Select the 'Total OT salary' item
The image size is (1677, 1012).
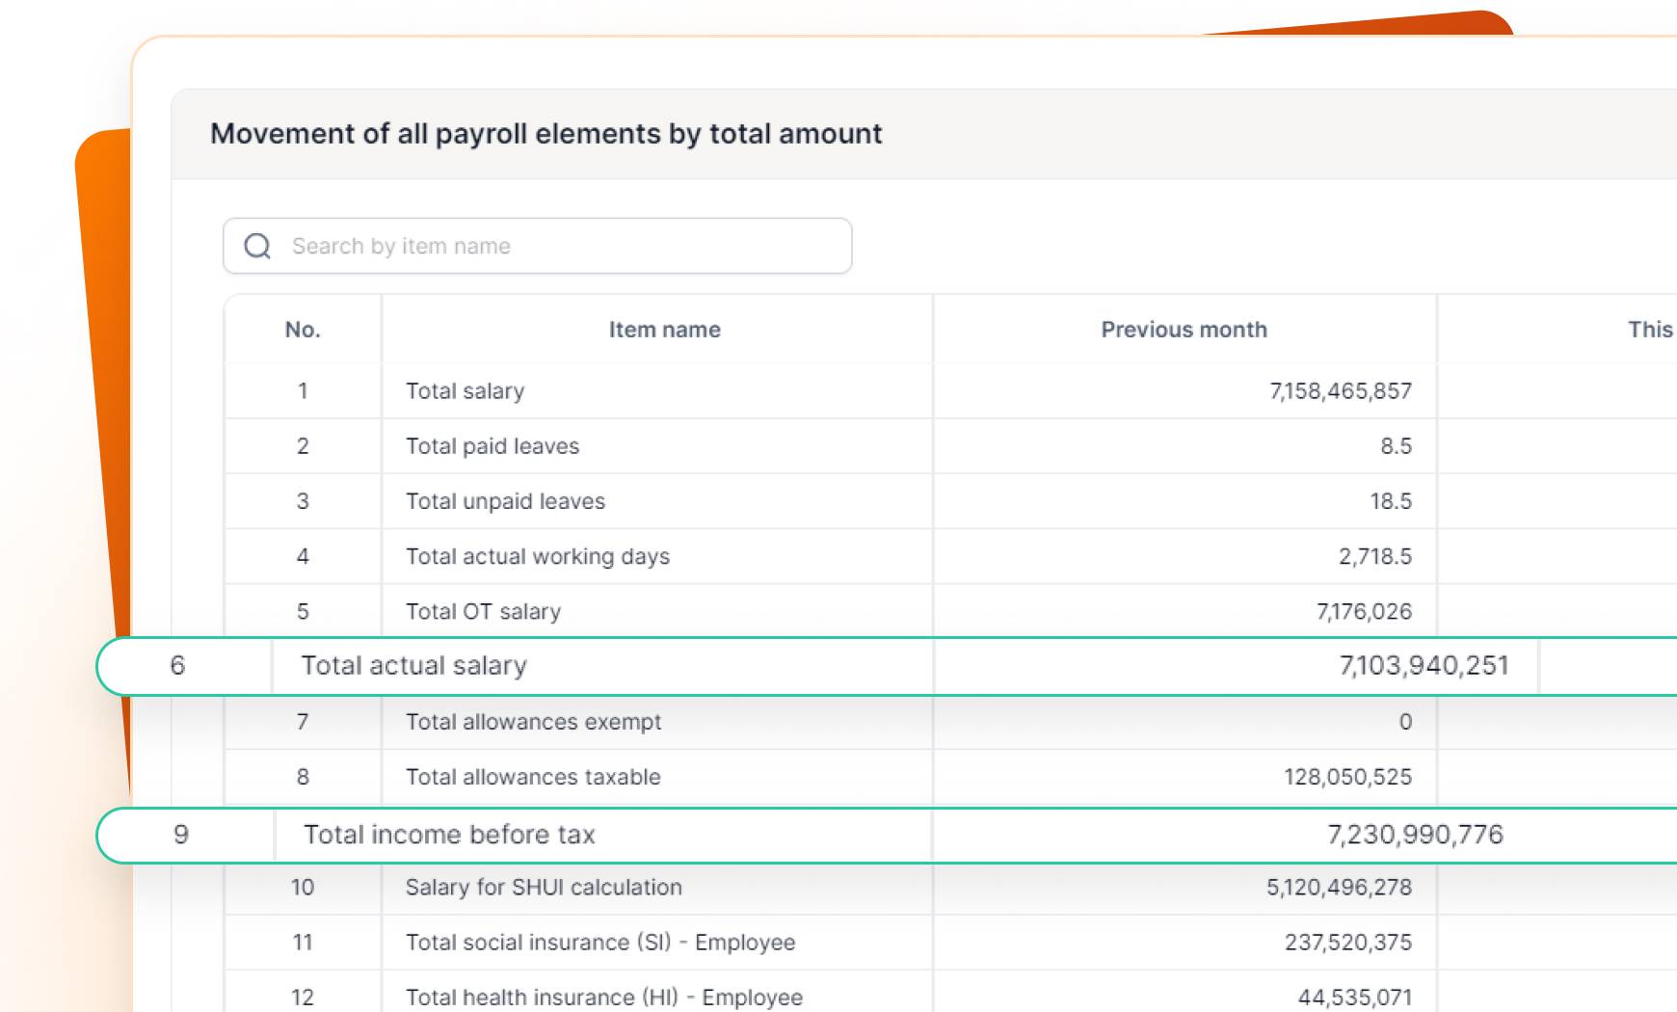pos(483,612)
